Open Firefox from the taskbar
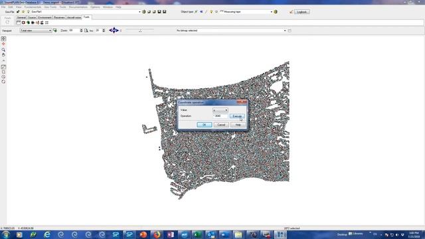425x239 pixels. tap(157, 234)
